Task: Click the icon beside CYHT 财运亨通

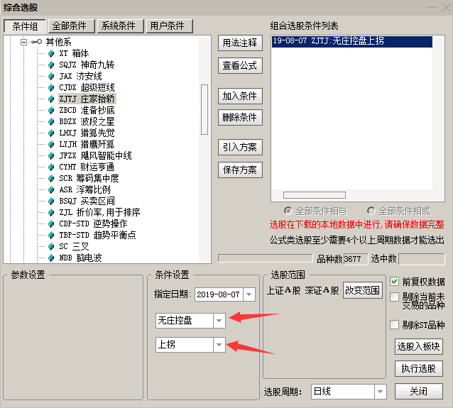Action: [51, 167]
